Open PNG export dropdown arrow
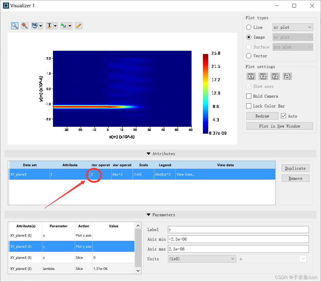This screenshot has height=282, width=321. (x=41, y=26)
